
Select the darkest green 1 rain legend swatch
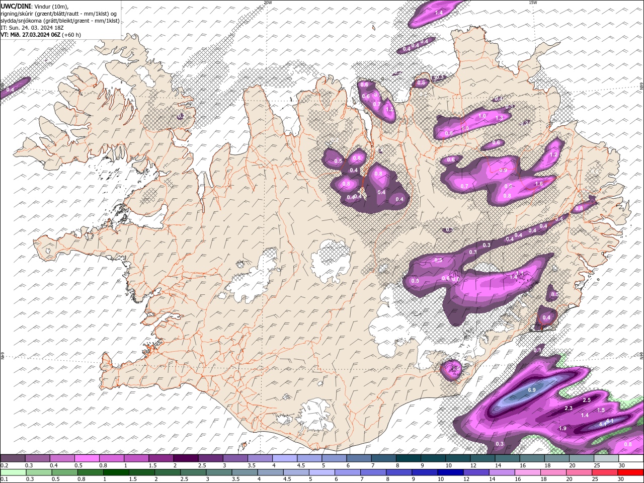click(x=116, y=472)
